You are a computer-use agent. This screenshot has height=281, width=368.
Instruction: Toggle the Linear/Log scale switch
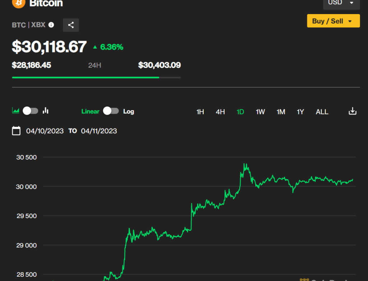point(111,111)
